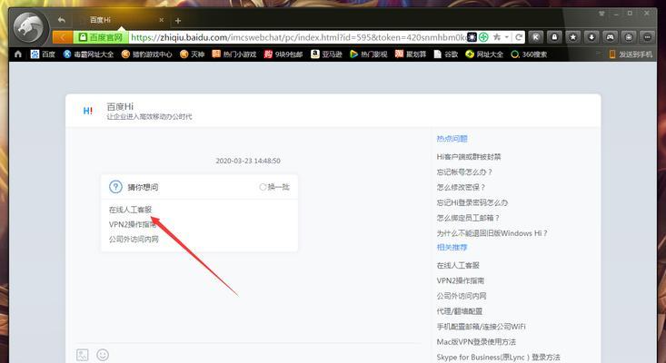Close the 百度Hi browser tab

[162, 20]
